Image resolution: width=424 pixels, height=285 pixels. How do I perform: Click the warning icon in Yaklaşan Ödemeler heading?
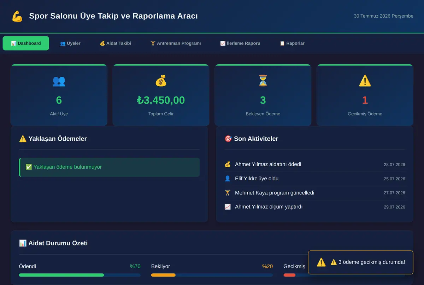[23, 139]
